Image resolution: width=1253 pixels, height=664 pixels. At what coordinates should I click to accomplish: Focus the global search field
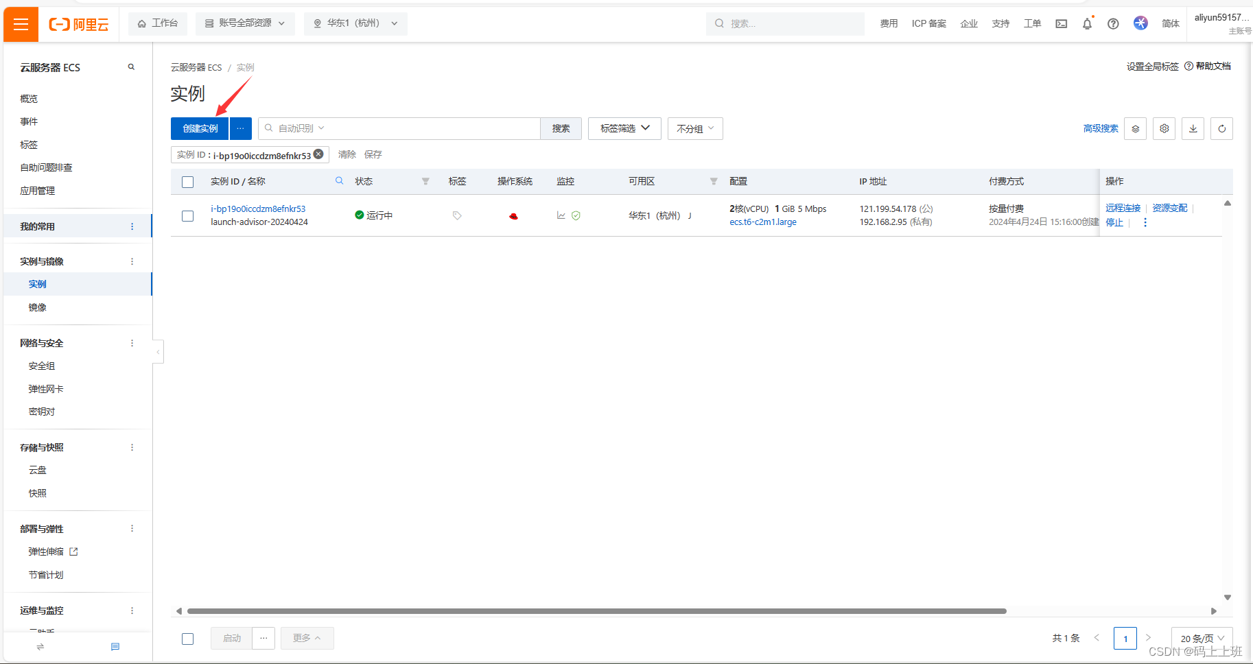click(x=785, y=23)
